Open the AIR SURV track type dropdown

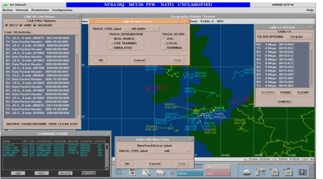(141, 29)
